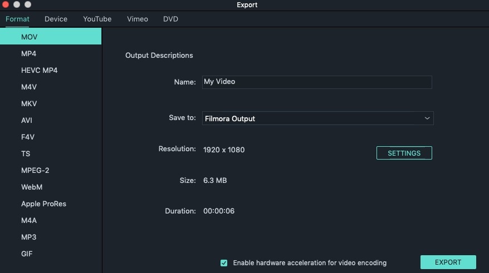Image resolution: width=489 pixels, height=273 pixels.
Task: Select the Vimeo tab
Action: (x=138, y=19)
